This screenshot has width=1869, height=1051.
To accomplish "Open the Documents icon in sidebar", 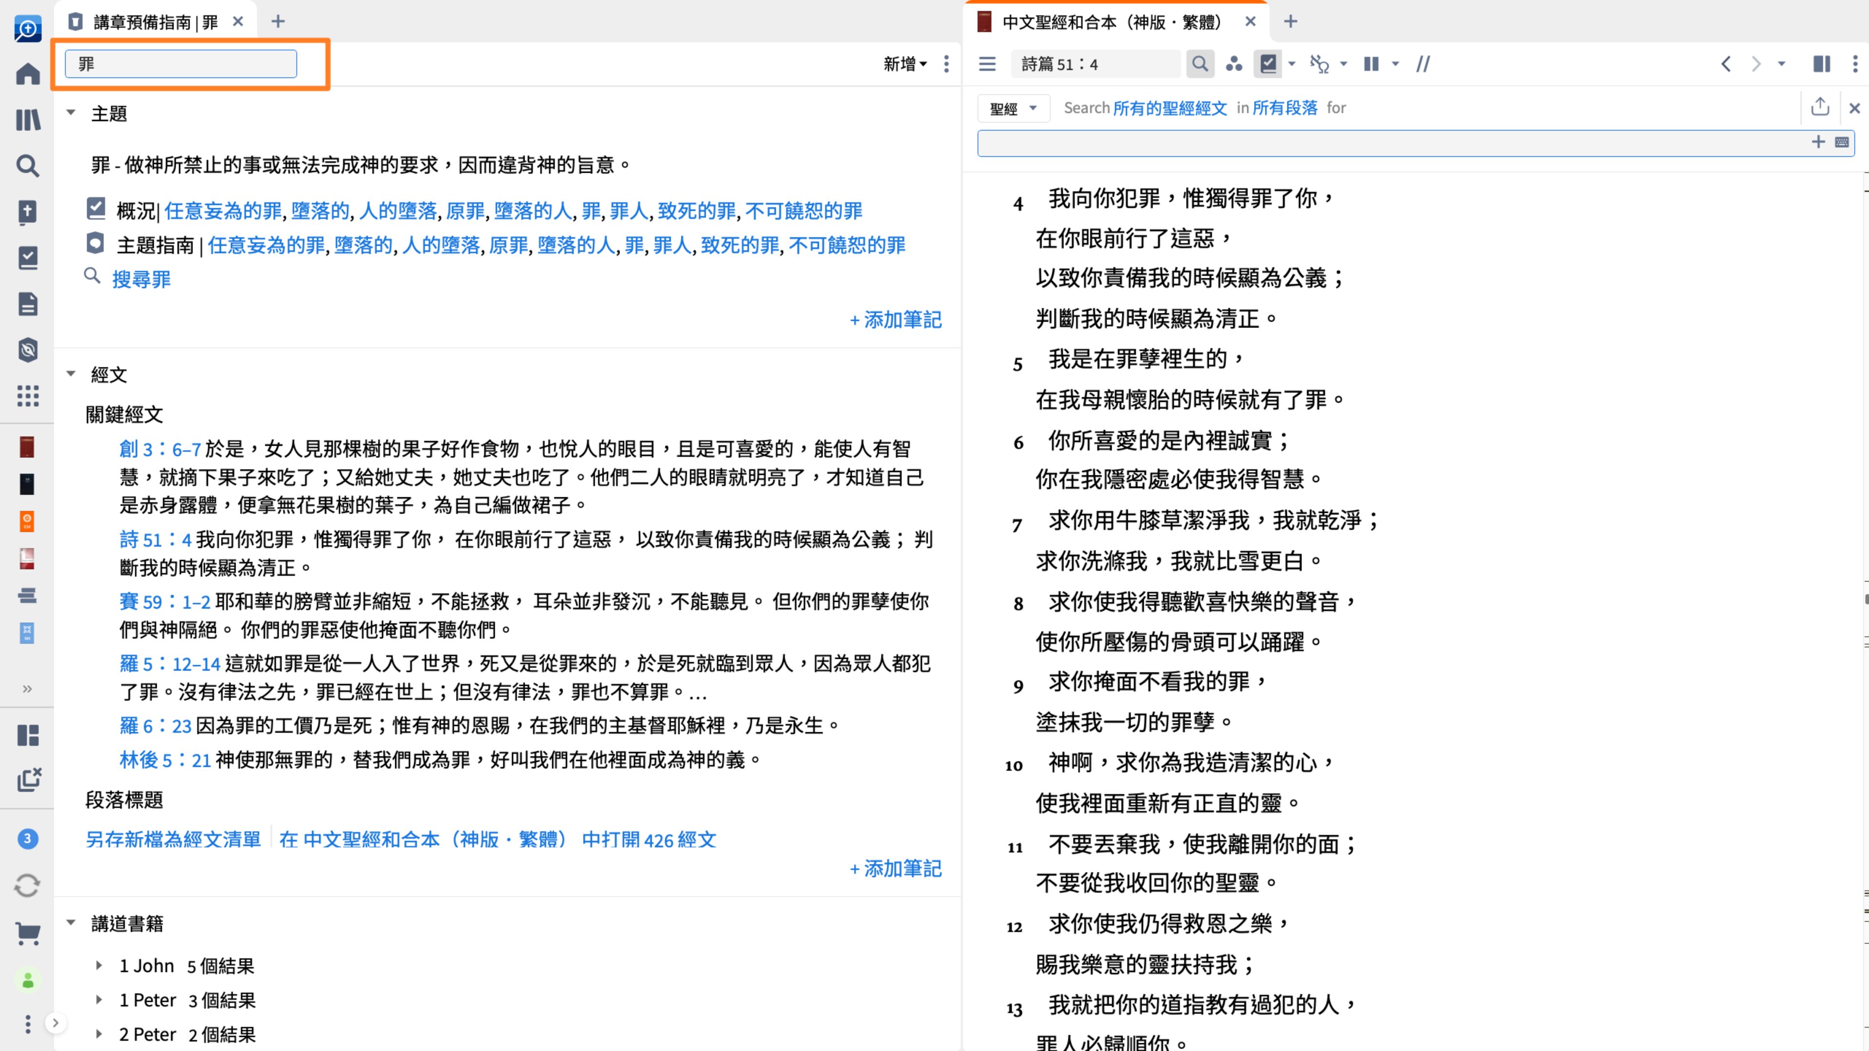I will (28, 304).
